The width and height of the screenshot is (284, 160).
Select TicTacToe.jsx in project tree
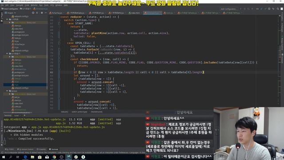point(18,44)
